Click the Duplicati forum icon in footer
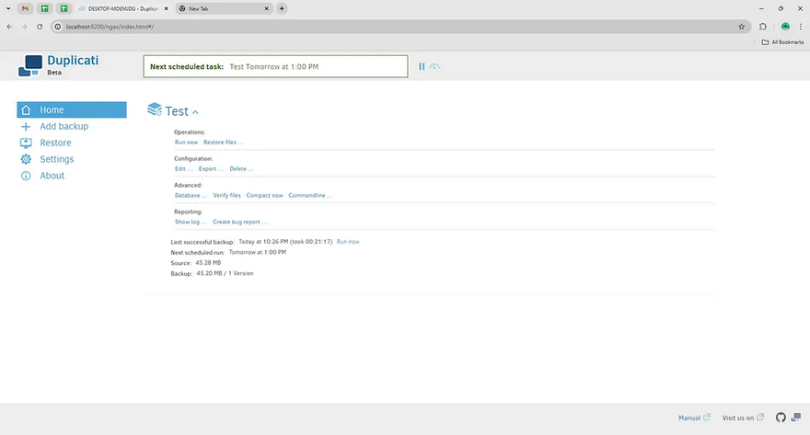The image size is (810, 435). 795,418
